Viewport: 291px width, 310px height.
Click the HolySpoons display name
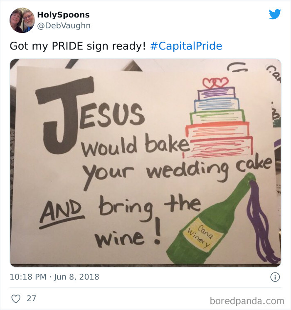coord(63,15)
